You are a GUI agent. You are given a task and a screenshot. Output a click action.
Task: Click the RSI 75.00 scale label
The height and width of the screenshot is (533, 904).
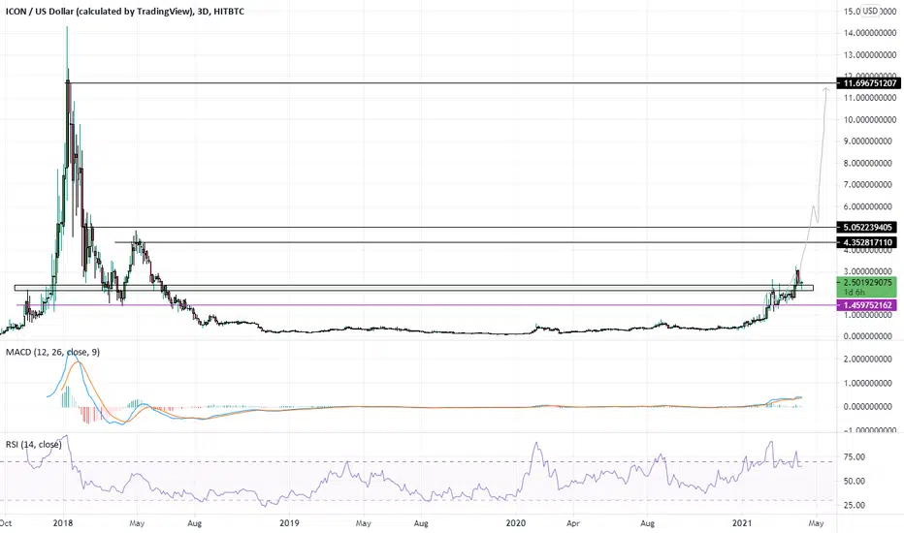click(x=854, y=457)
